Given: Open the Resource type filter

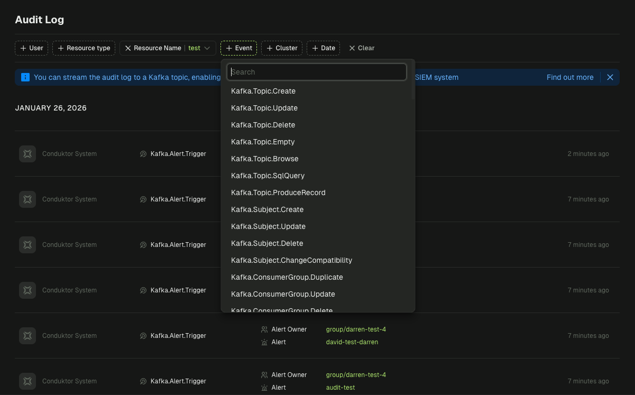Looking at the screenshot, I should [x=84, y=48].
